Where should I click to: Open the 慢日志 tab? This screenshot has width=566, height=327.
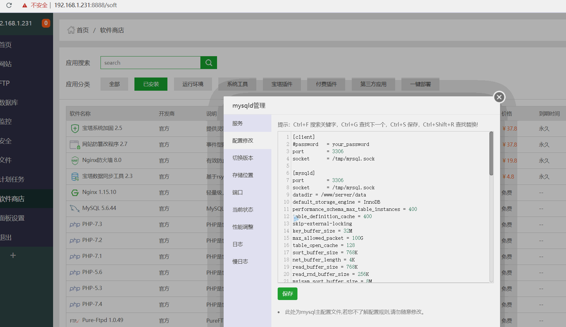click(248, 261)
